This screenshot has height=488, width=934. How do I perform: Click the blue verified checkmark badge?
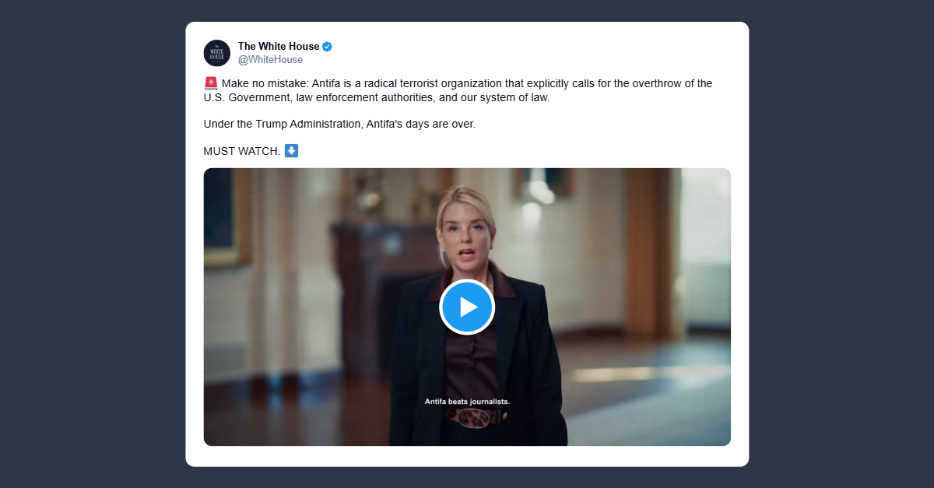(328, 47)
